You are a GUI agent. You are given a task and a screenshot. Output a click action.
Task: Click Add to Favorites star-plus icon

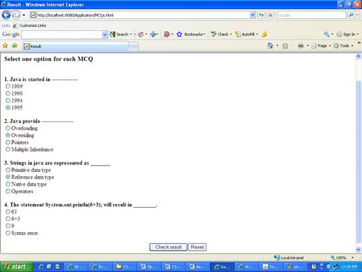click(x=14, y=45)
